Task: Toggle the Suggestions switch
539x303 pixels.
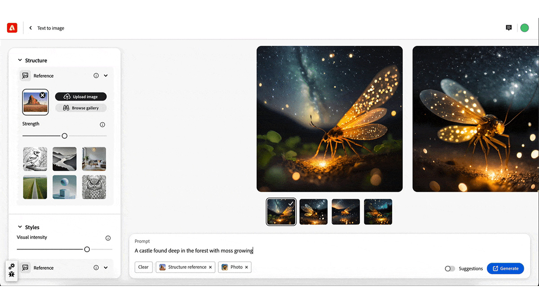Action: click(450, 268)
